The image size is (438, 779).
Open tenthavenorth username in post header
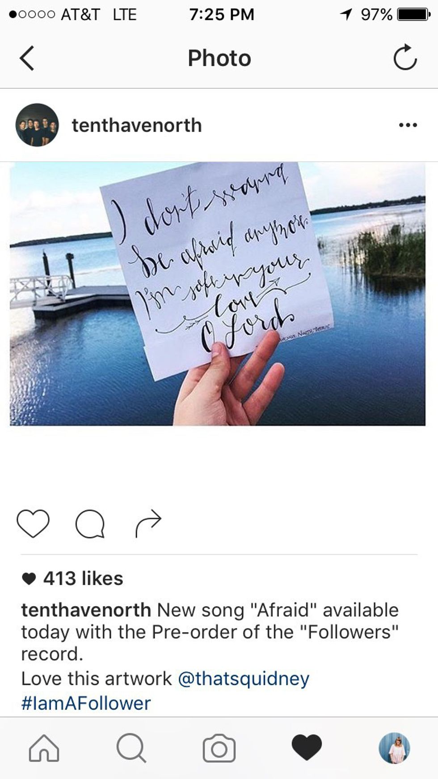[137, 125]
